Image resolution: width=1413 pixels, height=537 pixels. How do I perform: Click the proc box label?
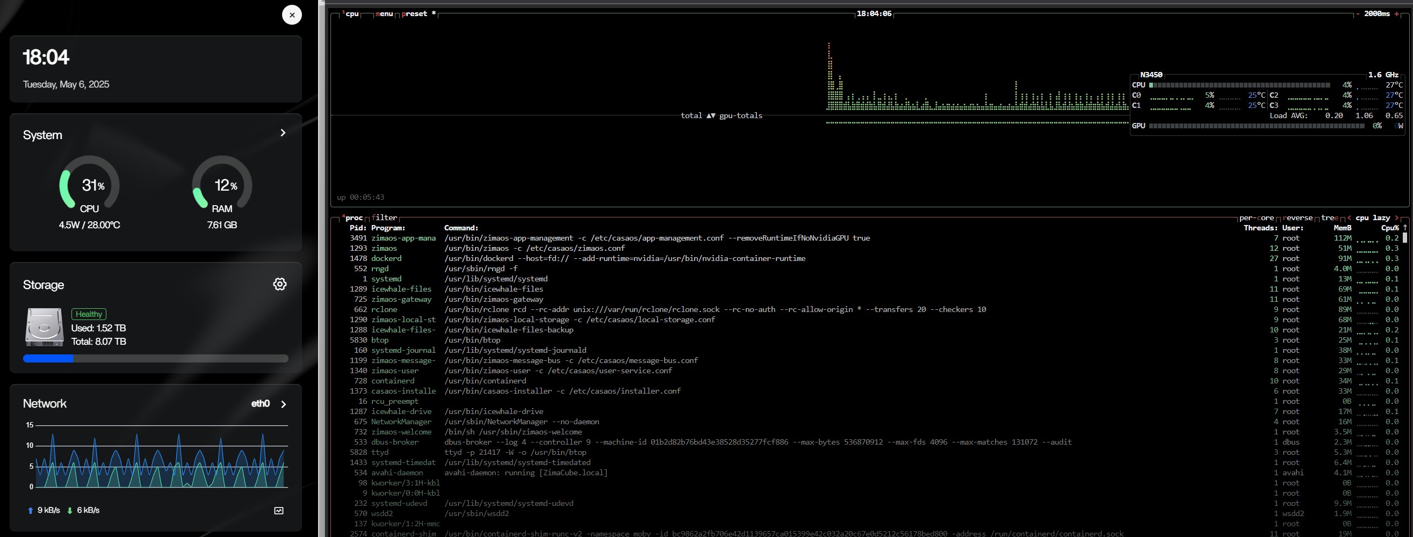pos(352,218)
